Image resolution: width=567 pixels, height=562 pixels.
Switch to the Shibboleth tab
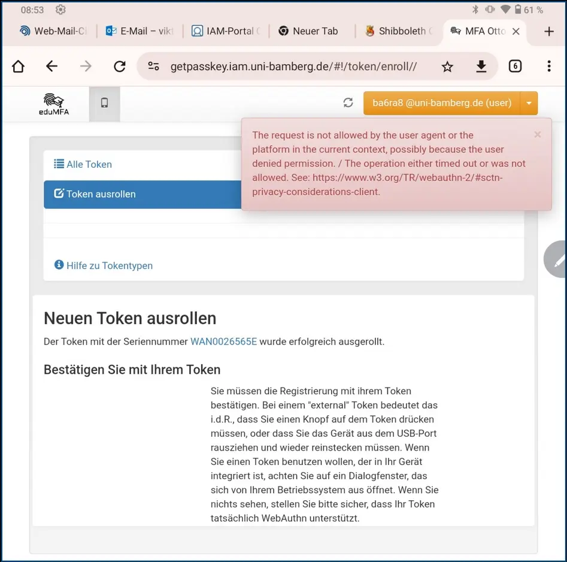pyautogui.click(x=399, y=32)
